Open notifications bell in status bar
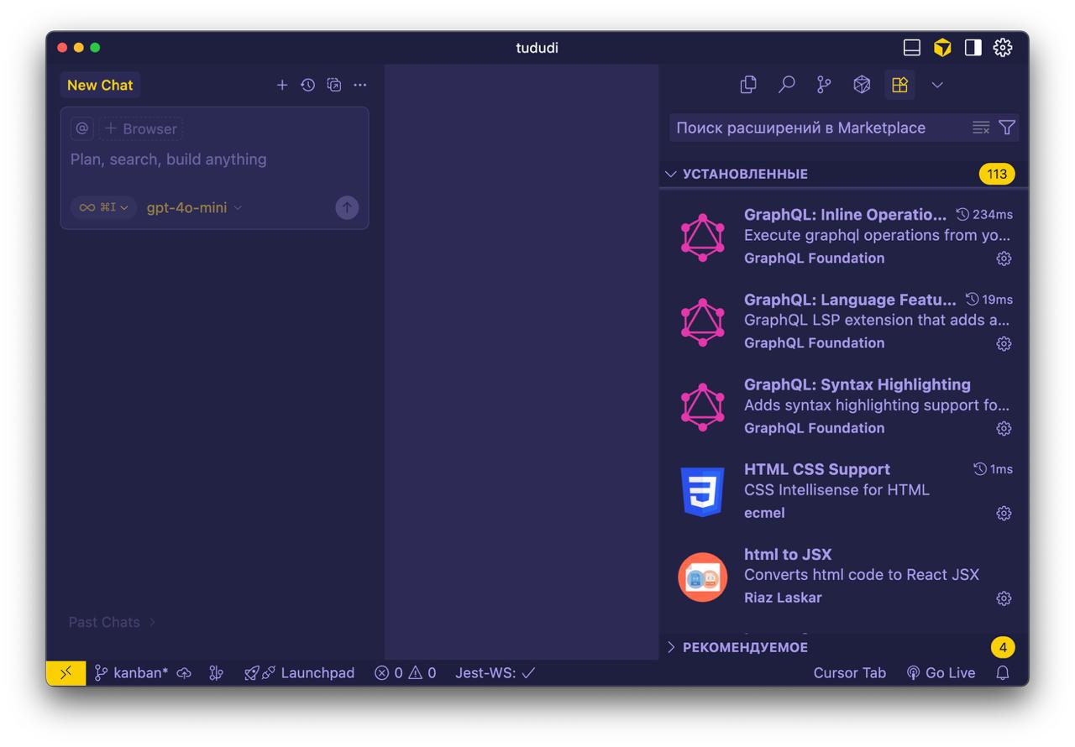1075x747 pixels. click(x=1002, y=673)
